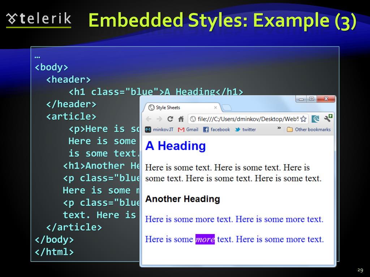The image size is (370, 277).
Task: Maximize the browser window
Action: point(311,99)
